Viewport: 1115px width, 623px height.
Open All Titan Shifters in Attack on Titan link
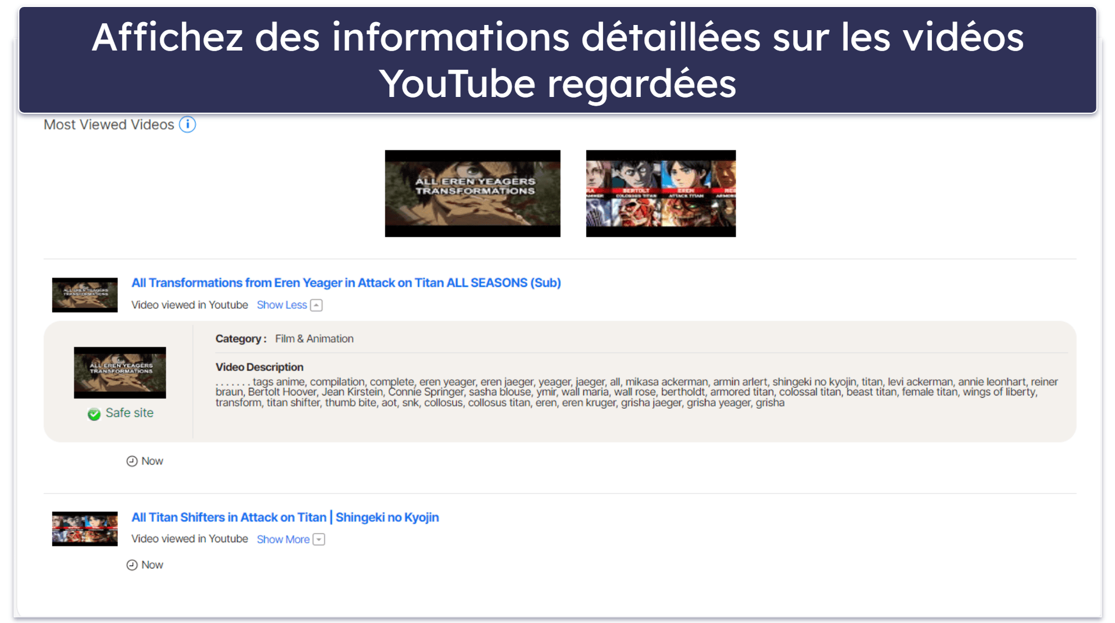[x=285, y=517]
